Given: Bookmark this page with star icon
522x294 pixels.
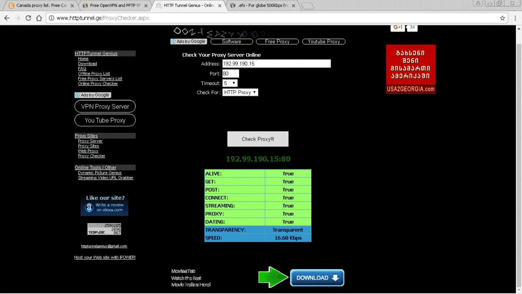Looking at the screenshot, I should point(502,18).
